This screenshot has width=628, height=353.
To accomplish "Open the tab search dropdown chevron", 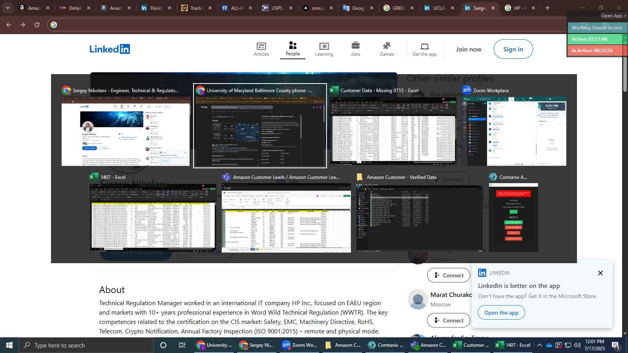I will click(x=7, y=8).
